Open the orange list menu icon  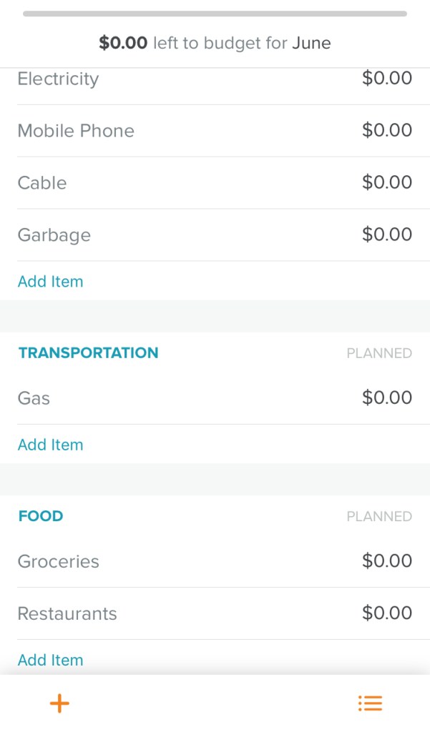coord(370,703)
